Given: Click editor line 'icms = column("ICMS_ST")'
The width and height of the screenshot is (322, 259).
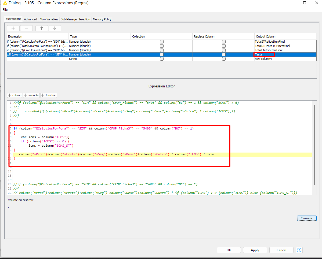Looking at the screenshot, I should (x=51, y=146).
